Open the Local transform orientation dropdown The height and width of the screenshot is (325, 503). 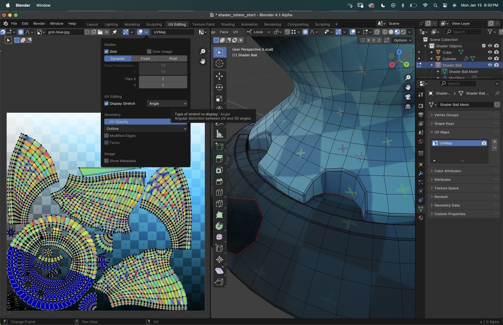pos(258,32)
